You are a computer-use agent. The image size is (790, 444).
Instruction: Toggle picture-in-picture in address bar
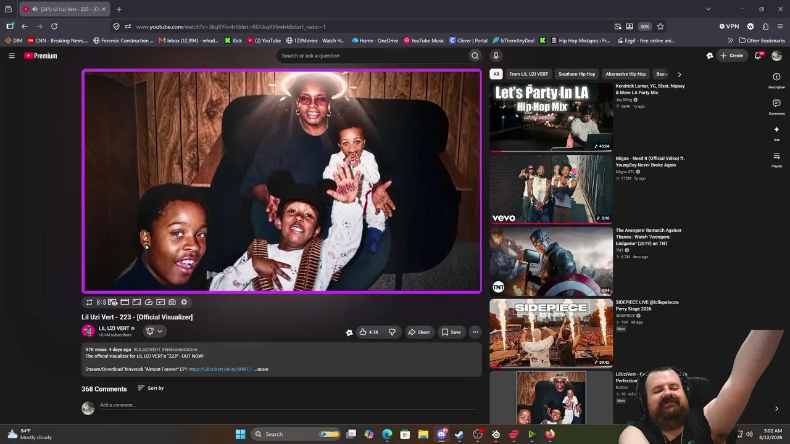pyautogui.click(x=618, y=27)
